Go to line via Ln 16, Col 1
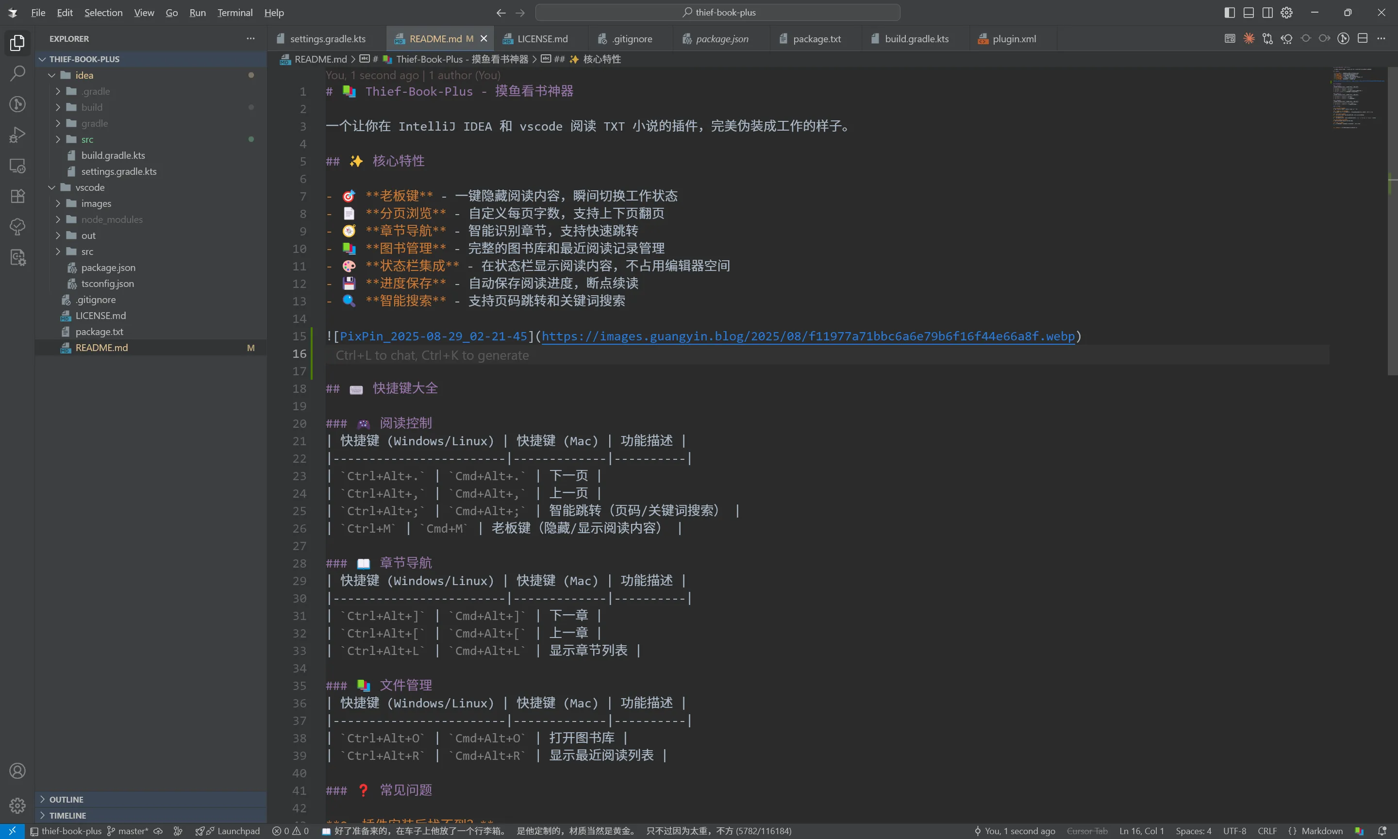 pyautogui.click(x=1141, y=831)
